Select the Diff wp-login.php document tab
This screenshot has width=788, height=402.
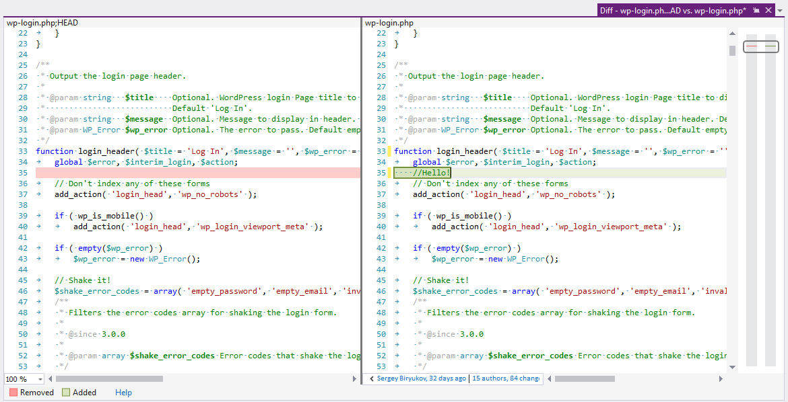coord(673,10)
